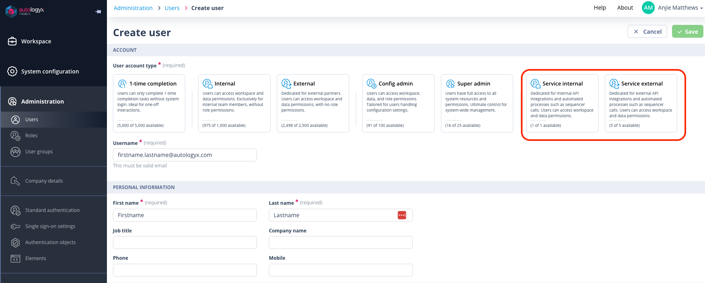705x283 pixels.
Task: Click the Standard authentication icon
Action: [x=15, y=210]
